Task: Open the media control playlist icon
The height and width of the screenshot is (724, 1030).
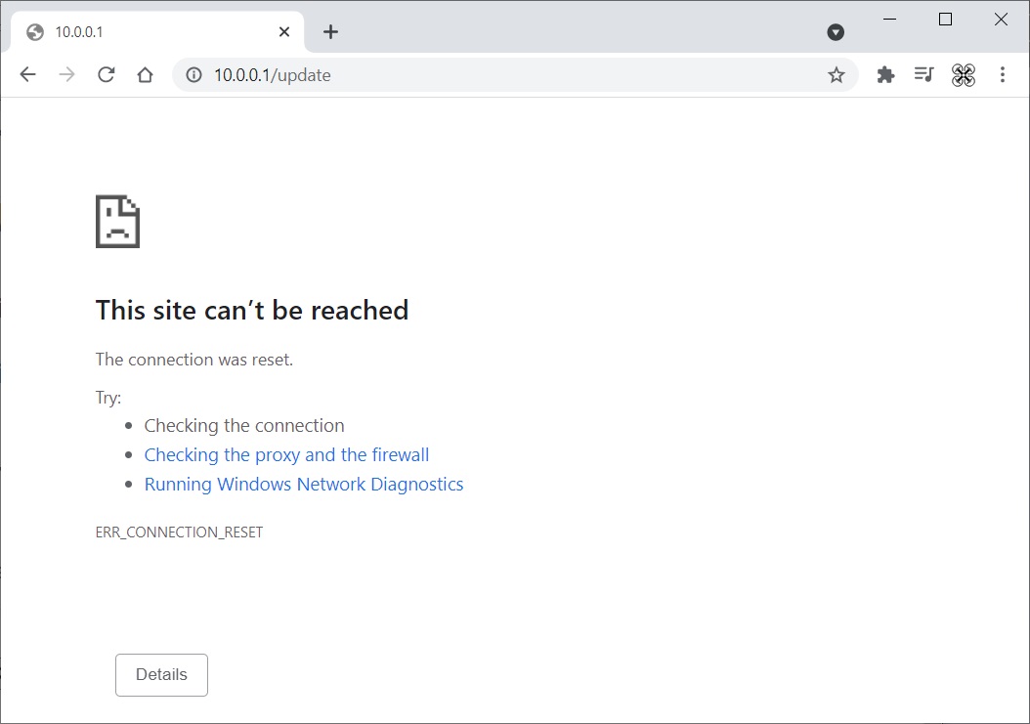Action: [x=924, y=75]
